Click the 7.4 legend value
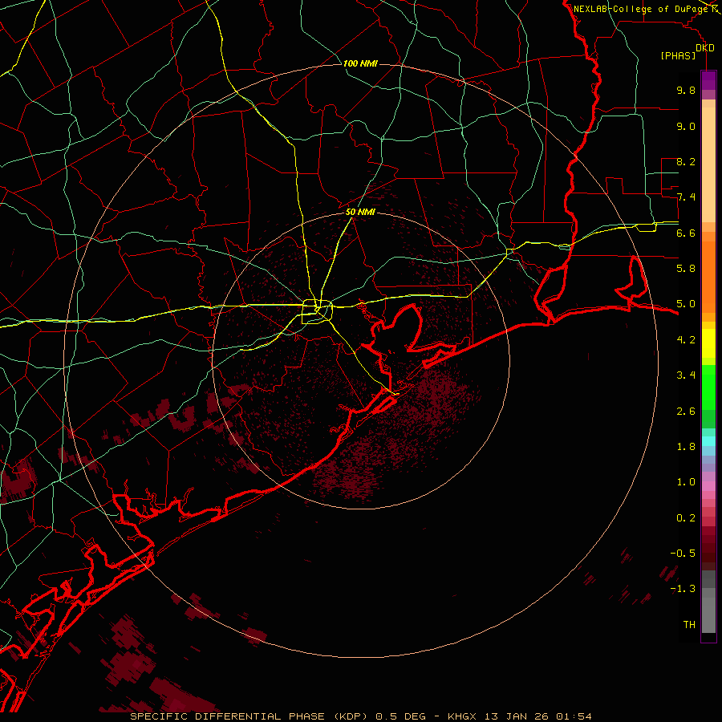The image size is (722, 722). (686, 197)
